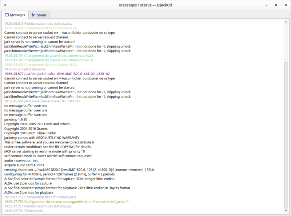
Task: Click the line '19:56:38.704 Changement du graphe des connexions ALSA.'
Action: [x=49, y=56]
